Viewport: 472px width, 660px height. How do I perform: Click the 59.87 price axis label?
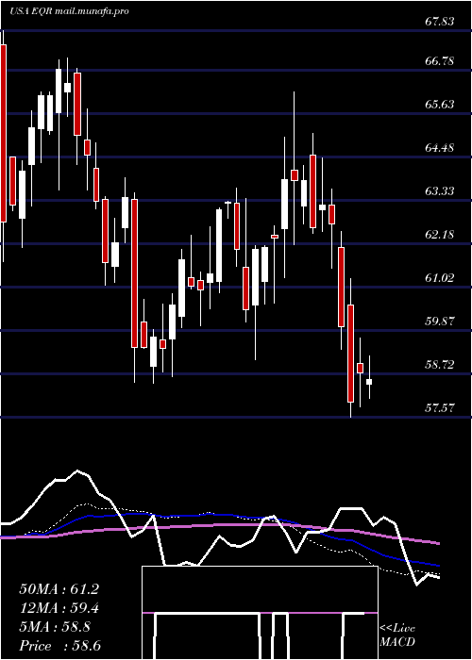click(x=440, y=322)
